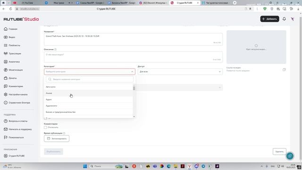Screen dimensions: 302x170
Task: Click the disabled Опубликовать button
Action: (53, 152)
